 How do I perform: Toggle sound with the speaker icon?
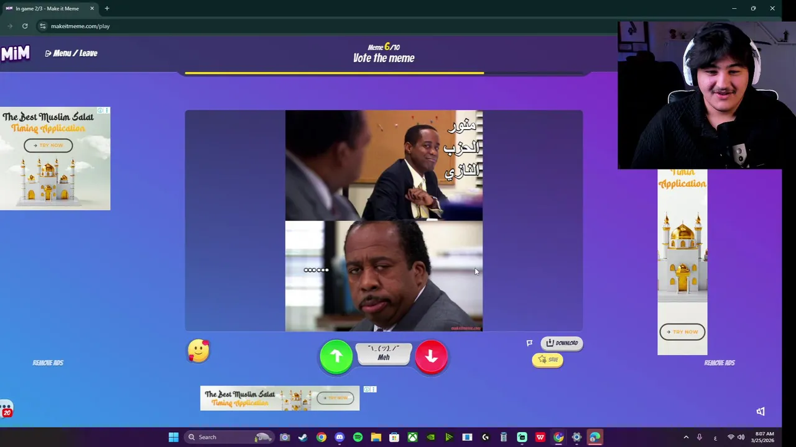(761, 412)
